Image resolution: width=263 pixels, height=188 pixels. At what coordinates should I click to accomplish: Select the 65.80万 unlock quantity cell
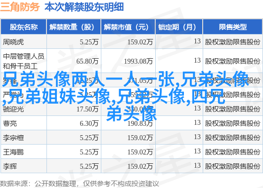tap(88, 61)
